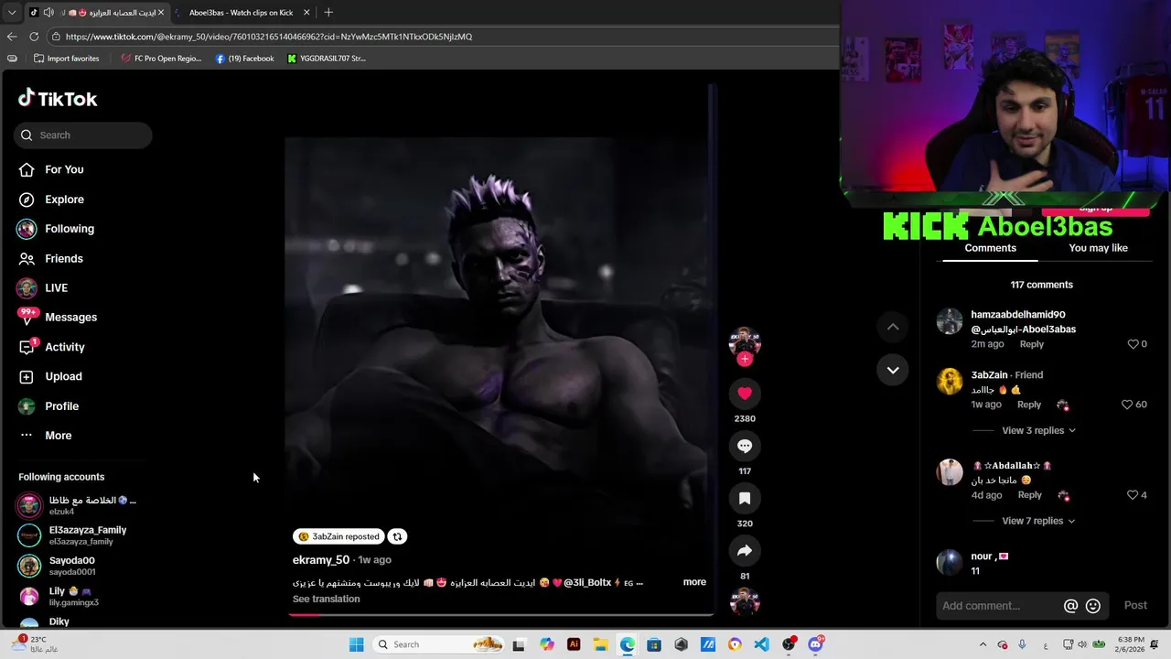Open the Facebook bookmark
Viewport: 1171px width, 659px height.
coord(244,59)
